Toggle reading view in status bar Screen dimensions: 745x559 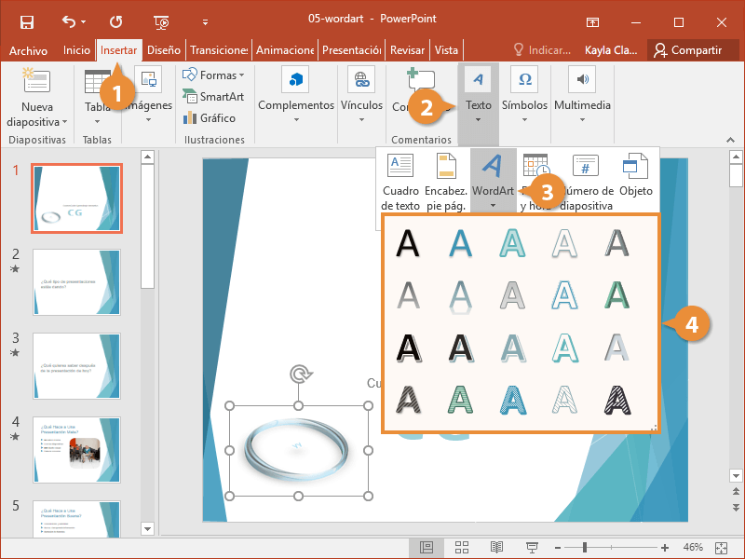coord(495,547)
